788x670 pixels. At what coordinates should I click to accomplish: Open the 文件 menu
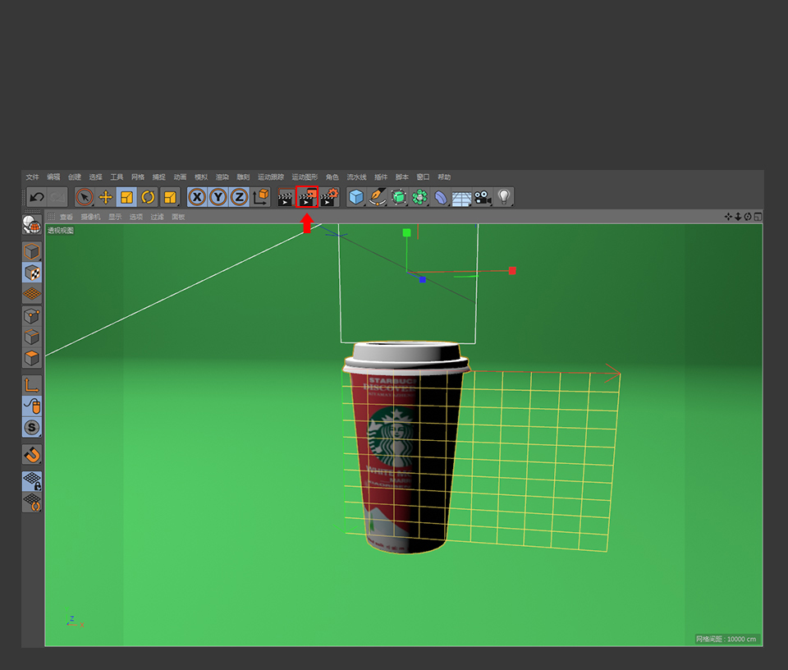point(32,177)
